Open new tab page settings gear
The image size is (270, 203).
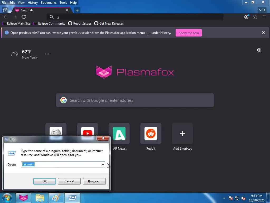point(259,50)
